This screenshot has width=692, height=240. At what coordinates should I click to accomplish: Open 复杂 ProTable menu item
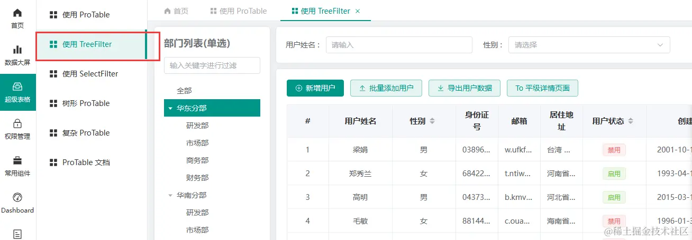92,133
